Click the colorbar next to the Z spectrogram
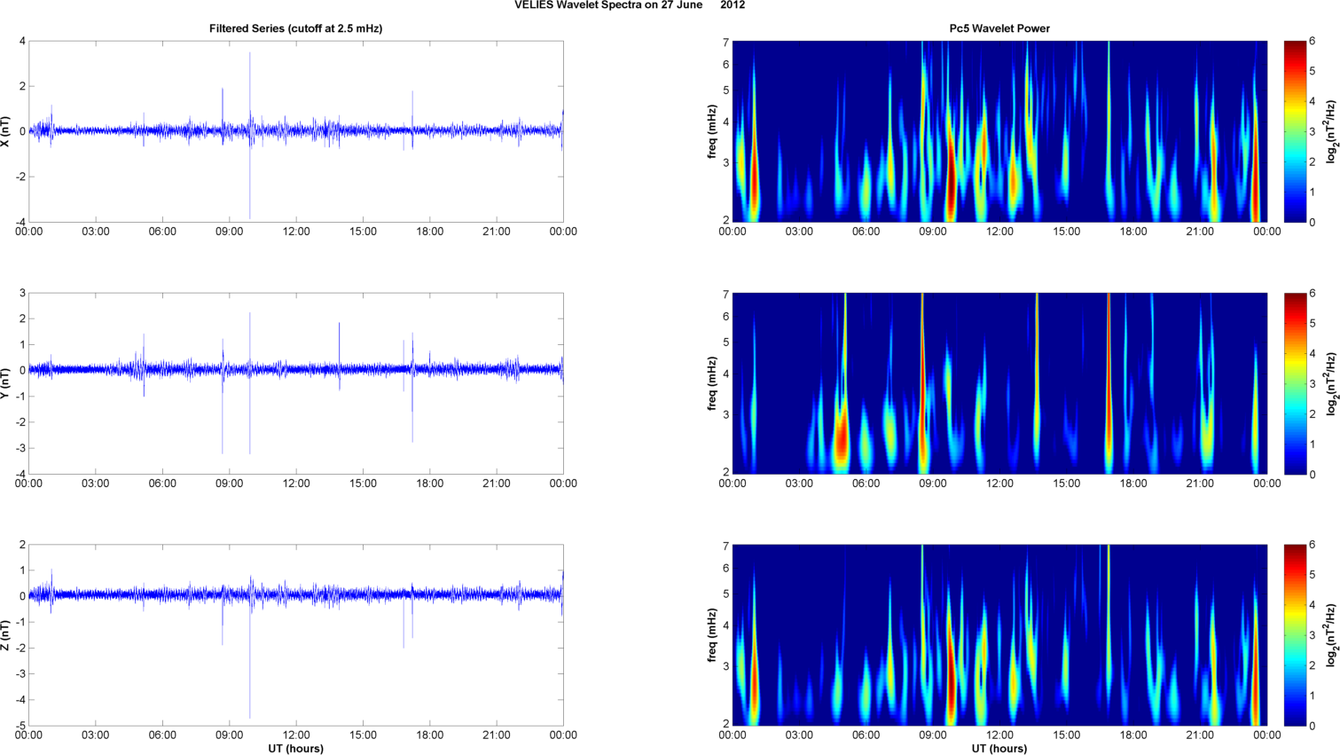Image resolution: width=1340 pixels, height=755 pixels. click(1295, 635)
